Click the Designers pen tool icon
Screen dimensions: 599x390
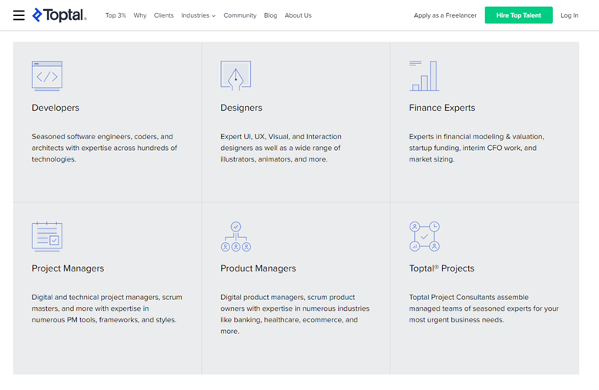point(236,75)
